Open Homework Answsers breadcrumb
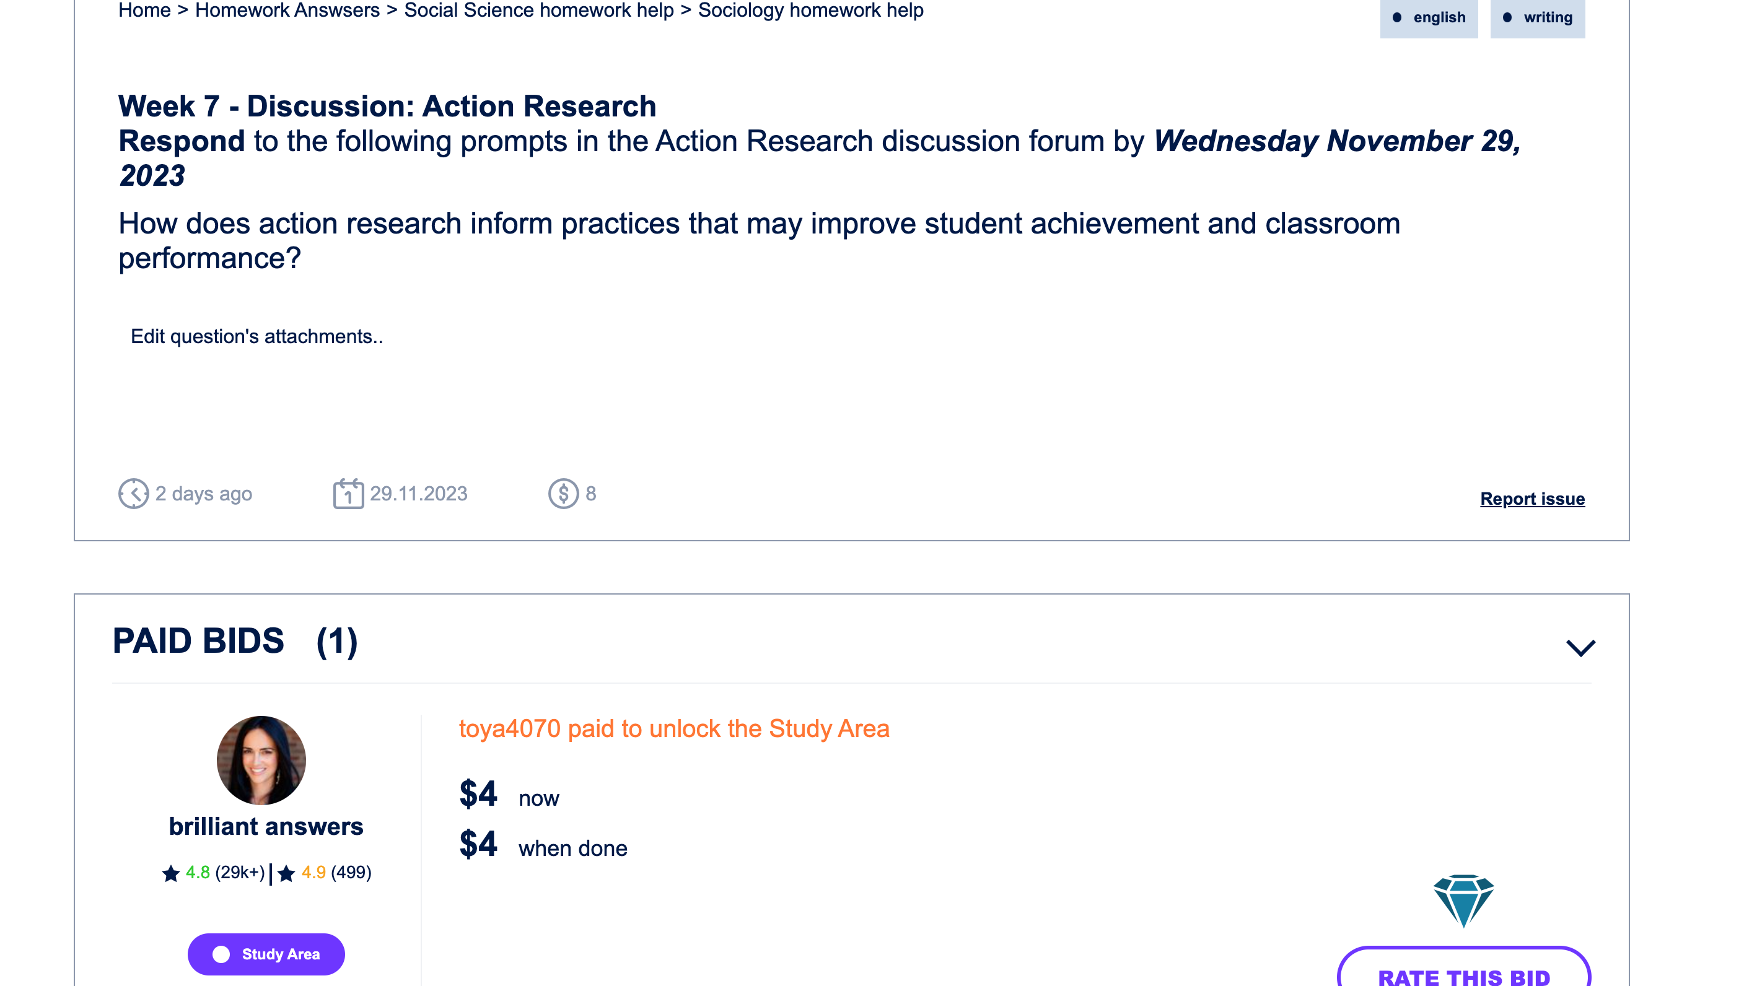This screenshot has height=986, width=1744. point(287,10)
